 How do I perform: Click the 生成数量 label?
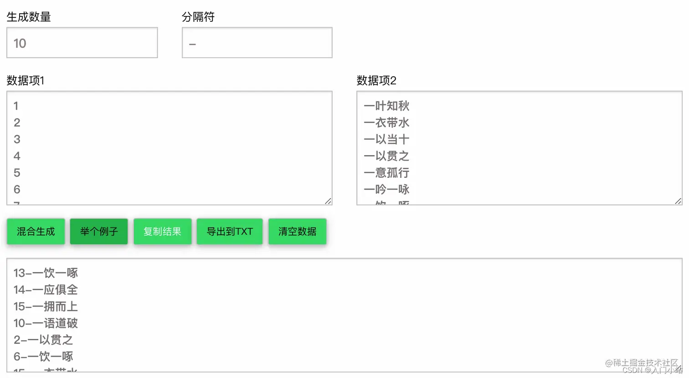pos(28,17)
